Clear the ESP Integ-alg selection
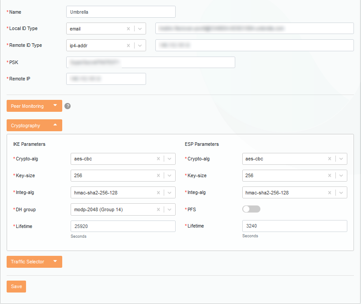This screenshot has height=304, width=361. [330, 193]
